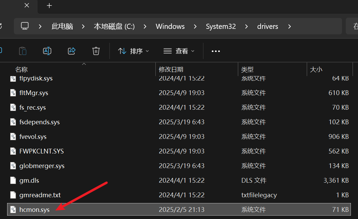Click the drivers breadcrumb
The width and height of the screenshot is (358, 219).
[x=268, y=26]
